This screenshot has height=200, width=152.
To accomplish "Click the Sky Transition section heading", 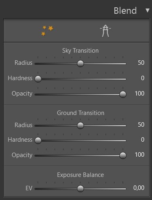I will [80, 51].
